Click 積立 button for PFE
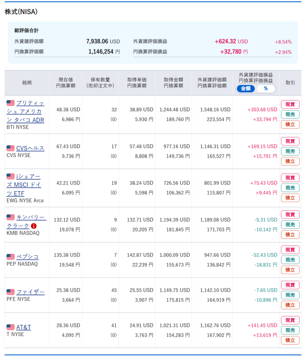 [x=290, y=305]
